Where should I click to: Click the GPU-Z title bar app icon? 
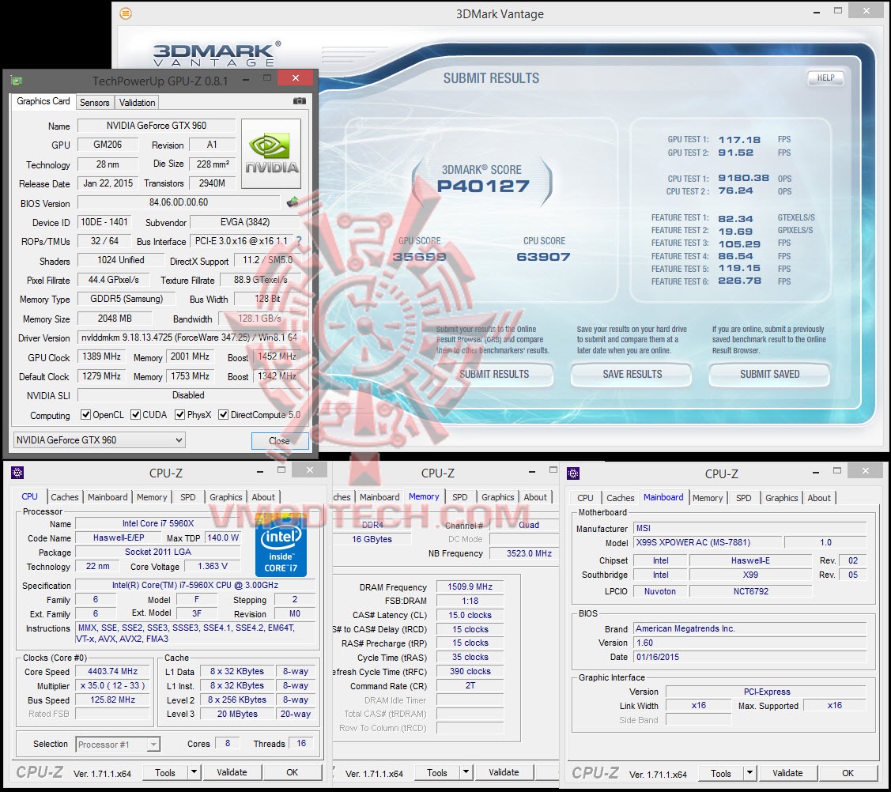click(17, 81)
